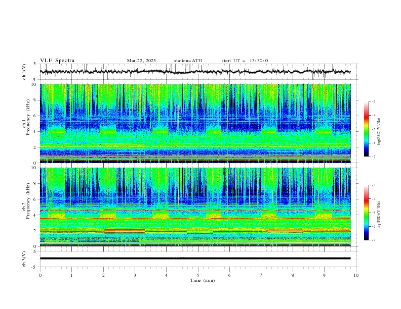Click the ch.1 waveform trace panel
The width and height of the screenshot is (401, 309).
click(198, 72)
